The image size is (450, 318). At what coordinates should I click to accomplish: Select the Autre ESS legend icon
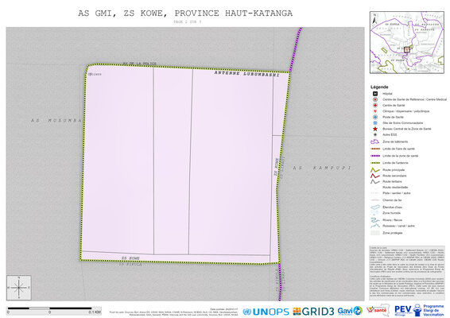coord(374,134)
